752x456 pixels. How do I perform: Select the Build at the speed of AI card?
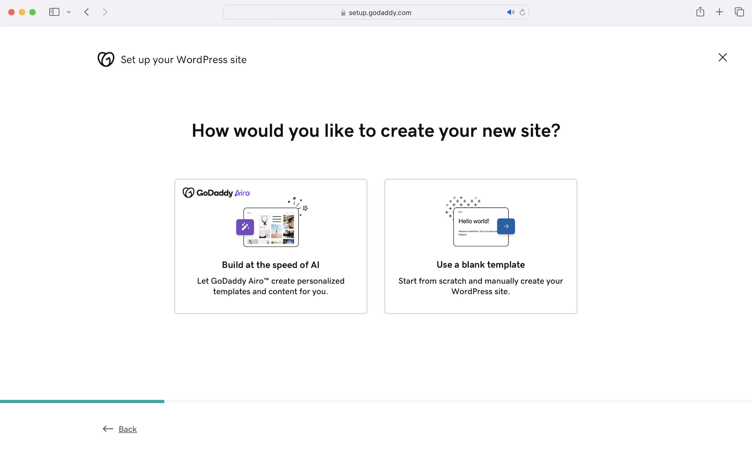point(271,265)
